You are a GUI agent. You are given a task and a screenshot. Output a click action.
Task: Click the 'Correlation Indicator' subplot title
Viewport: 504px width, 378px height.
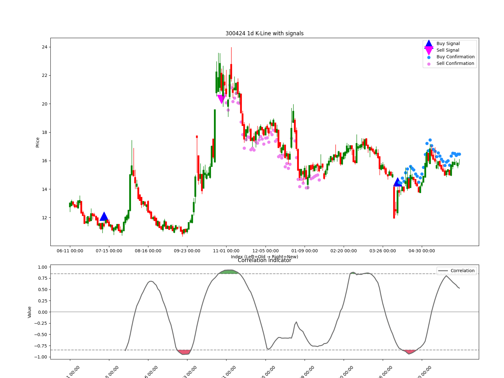point(265,260)
